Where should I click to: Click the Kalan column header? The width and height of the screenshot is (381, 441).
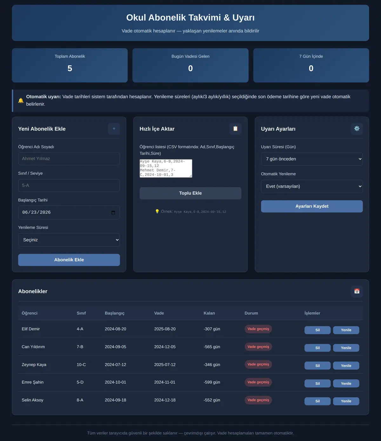coord(209,313)
